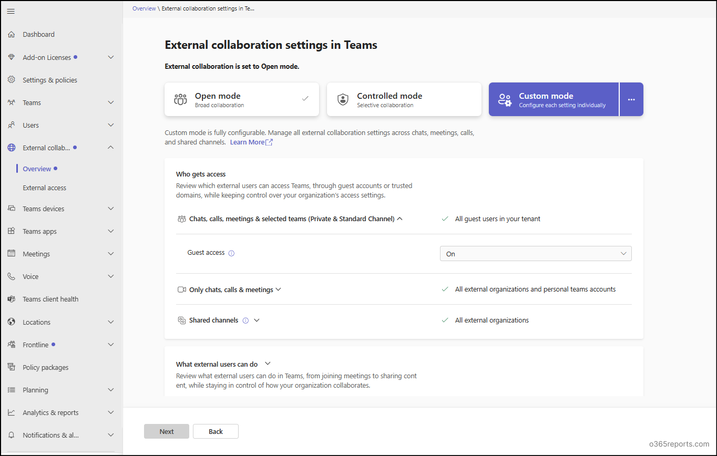Click the Teams devices icon
The width and height of the screenshot is (717, 456).
(11, 209)
